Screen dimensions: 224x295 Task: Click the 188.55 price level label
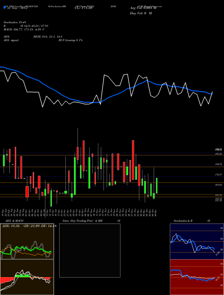[x=219, y=154]
